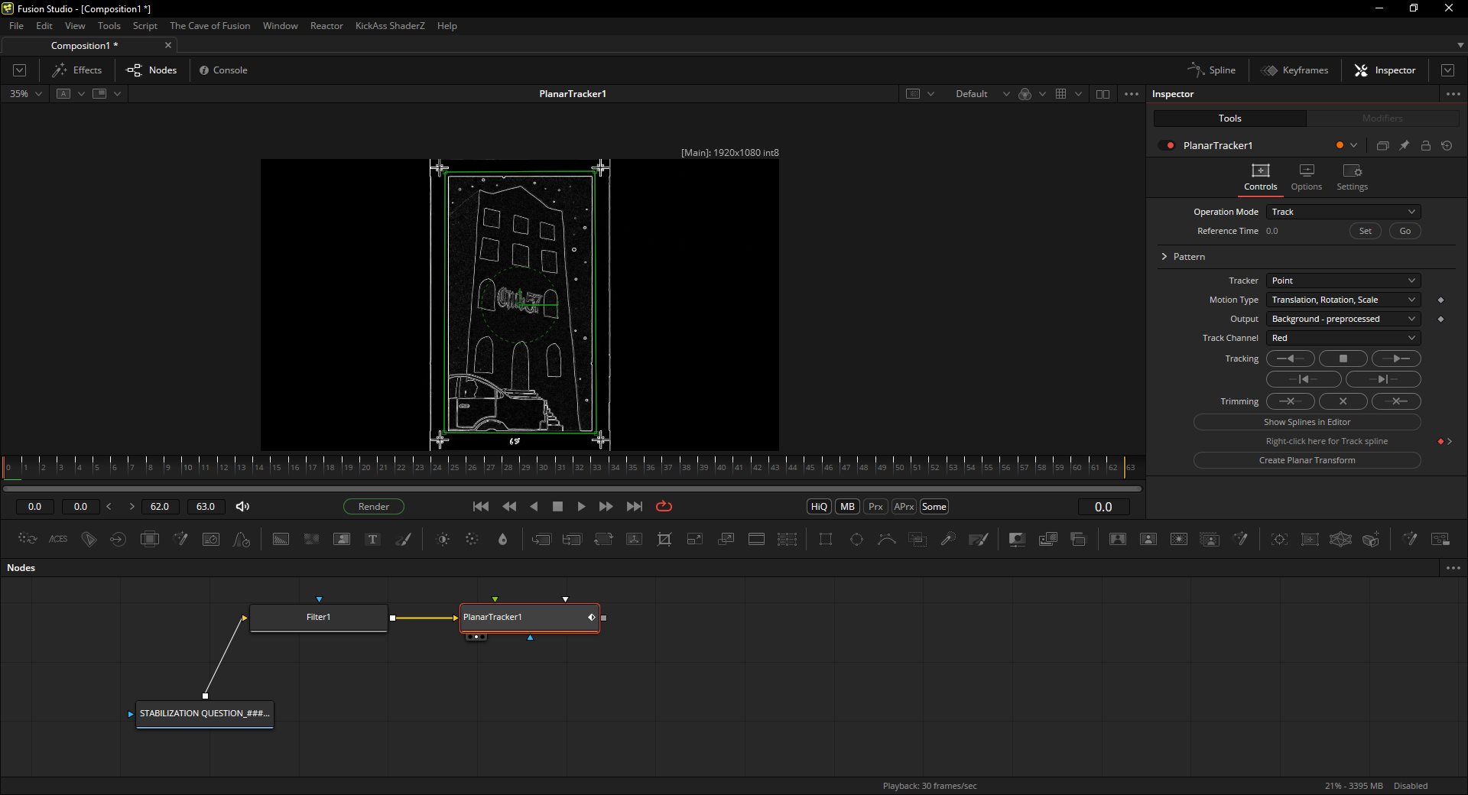Open Inspector panel options menu
Screen dimensions: 1468x795
click(1453, 94)
